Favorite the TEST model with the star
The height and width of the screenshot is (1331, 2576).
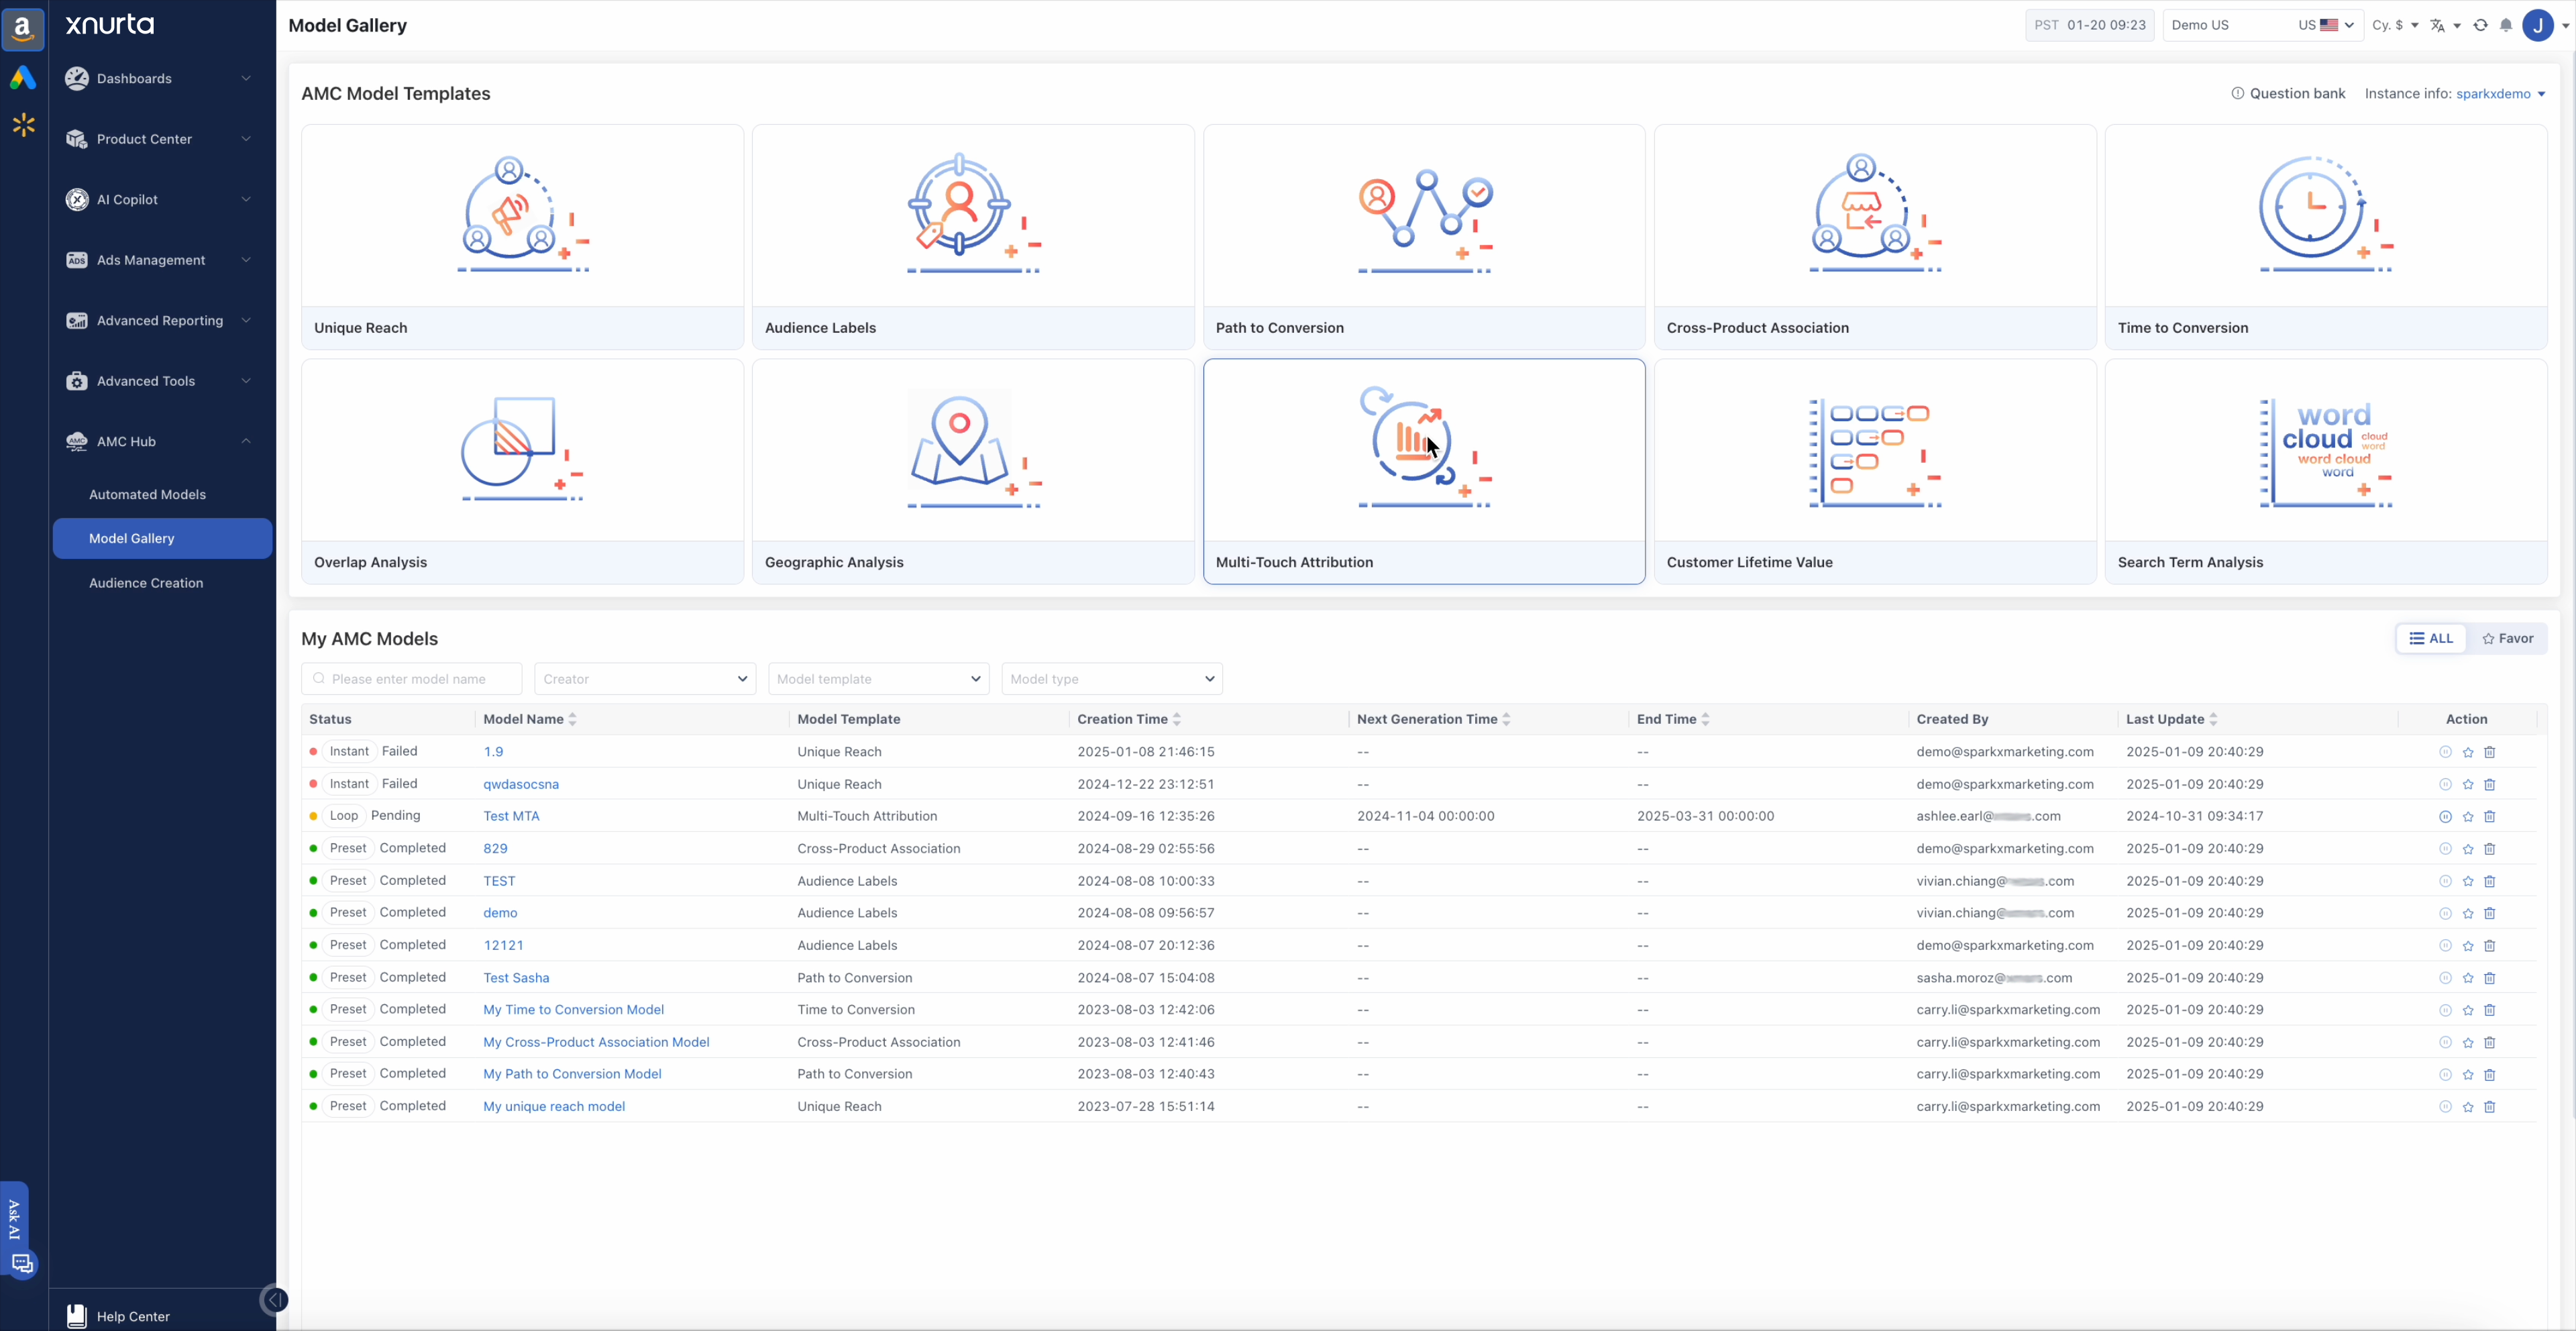2467,881
